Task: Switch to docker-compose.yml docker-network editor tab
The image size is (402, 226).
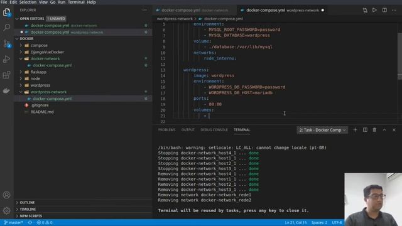Action: tap(195, 11)
